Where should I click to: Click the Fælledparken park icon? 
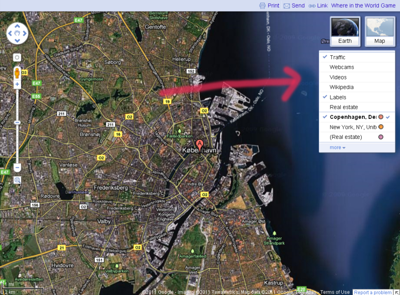point(180,131)
